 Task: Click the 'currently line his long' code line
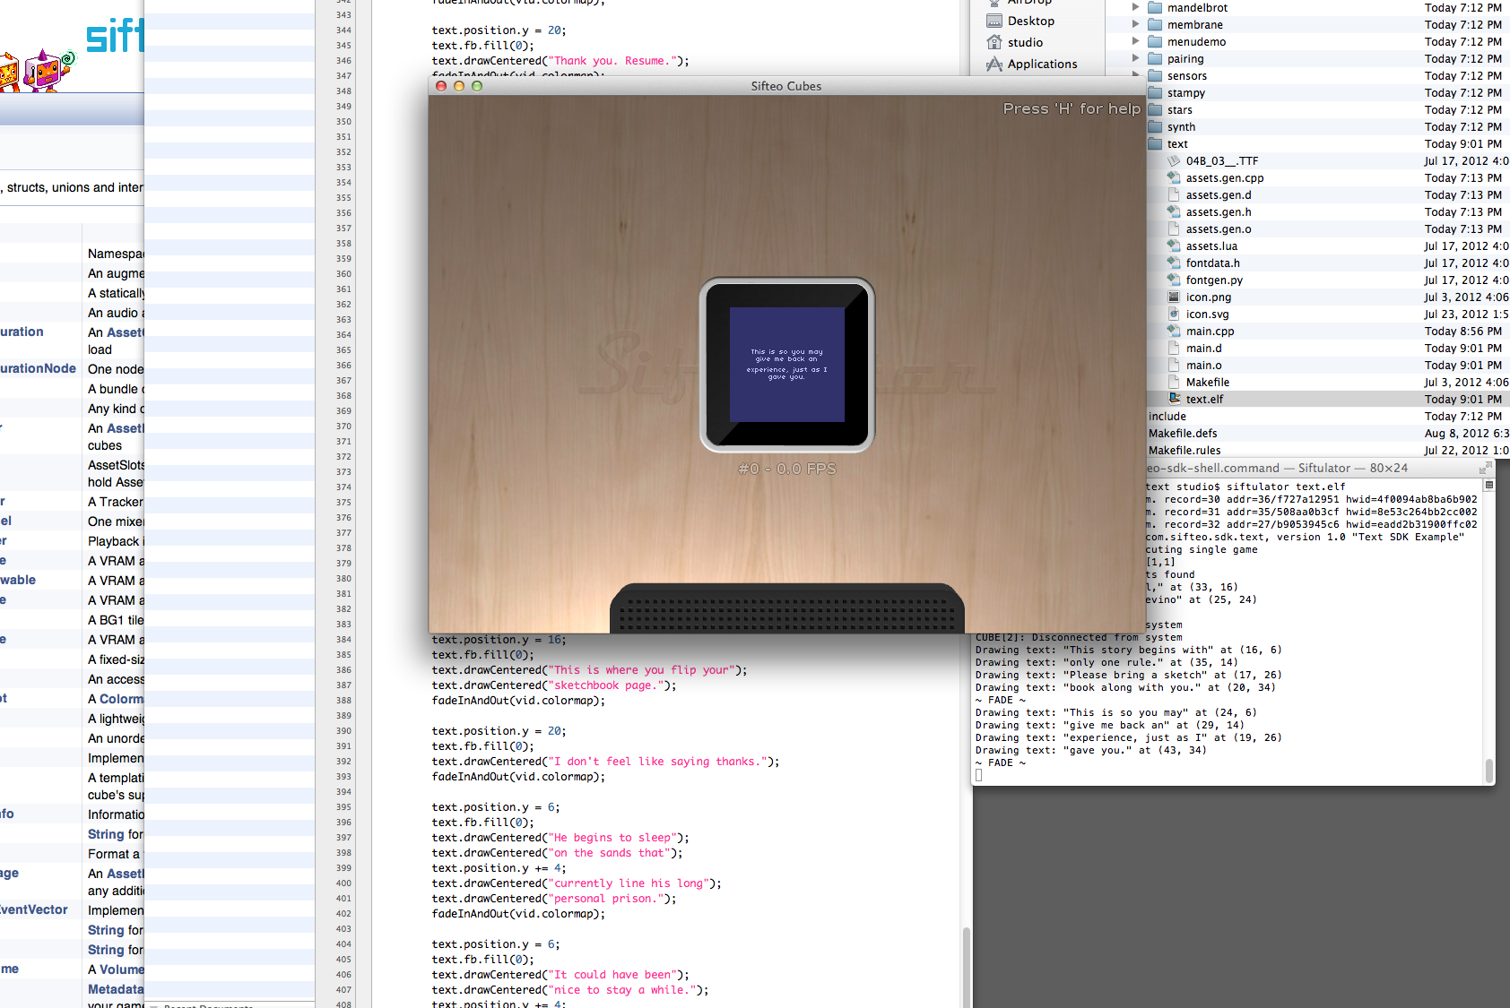[577, 883]
